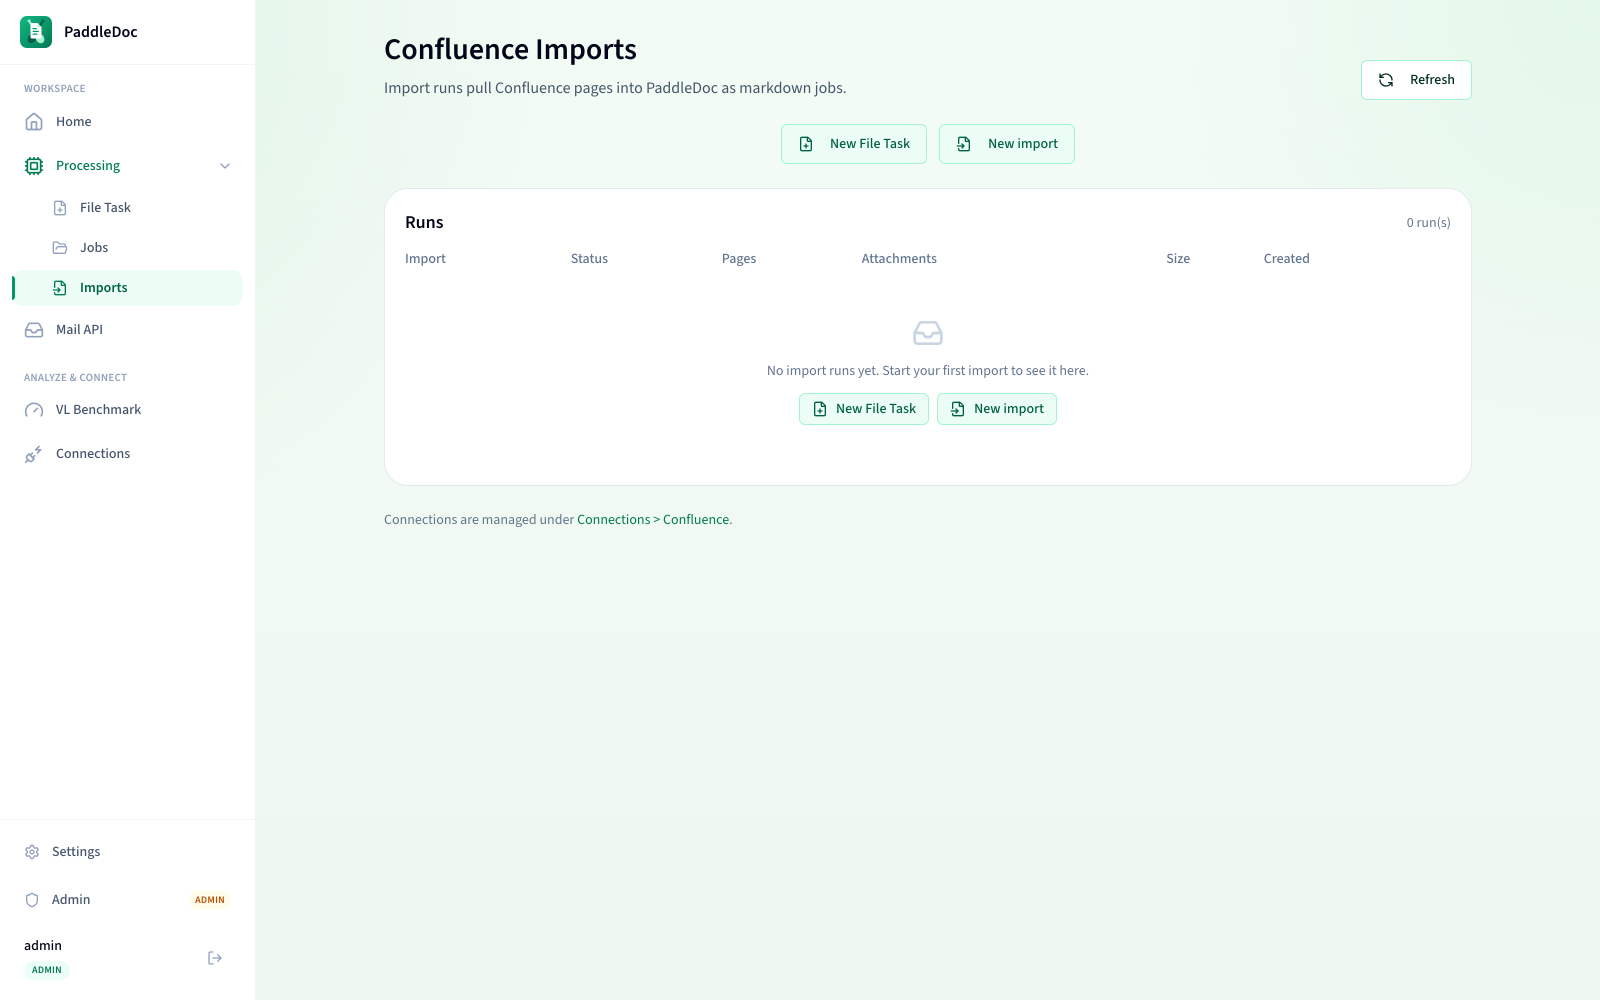Image resolution: width=1600 pixels, height=1000 pixels.
Task: Follow the Connections link in footer note
Action: pyautogui.click(x=613, y=520)
